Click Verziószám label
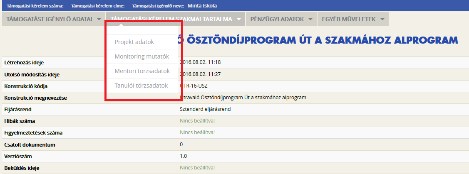The height and width of the screenshot is (174, 469). [x=18, y=157]
